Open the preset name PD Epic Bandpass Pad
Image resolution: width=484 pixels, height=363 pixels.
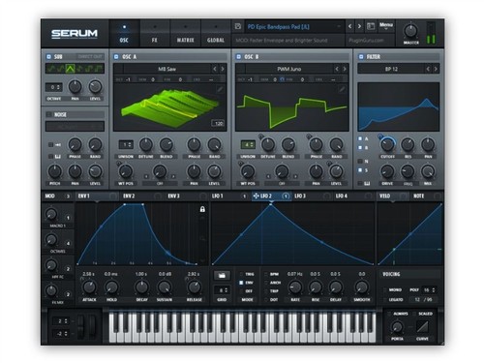[292, 27]
